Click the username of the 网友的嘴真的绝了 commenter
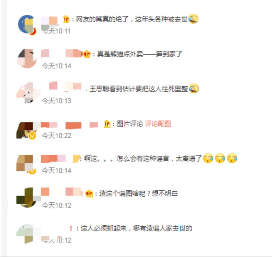Image resolution: width=272 pixels, height=257 pixels. pyautogui.click(x=49, y=22)
